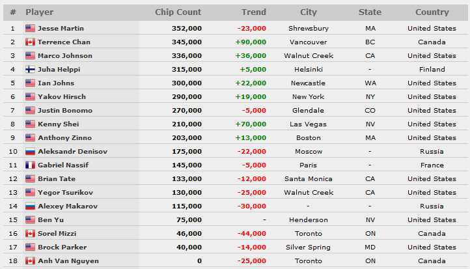
Task: Sort by the Country column header
Action: pos(432,12)
